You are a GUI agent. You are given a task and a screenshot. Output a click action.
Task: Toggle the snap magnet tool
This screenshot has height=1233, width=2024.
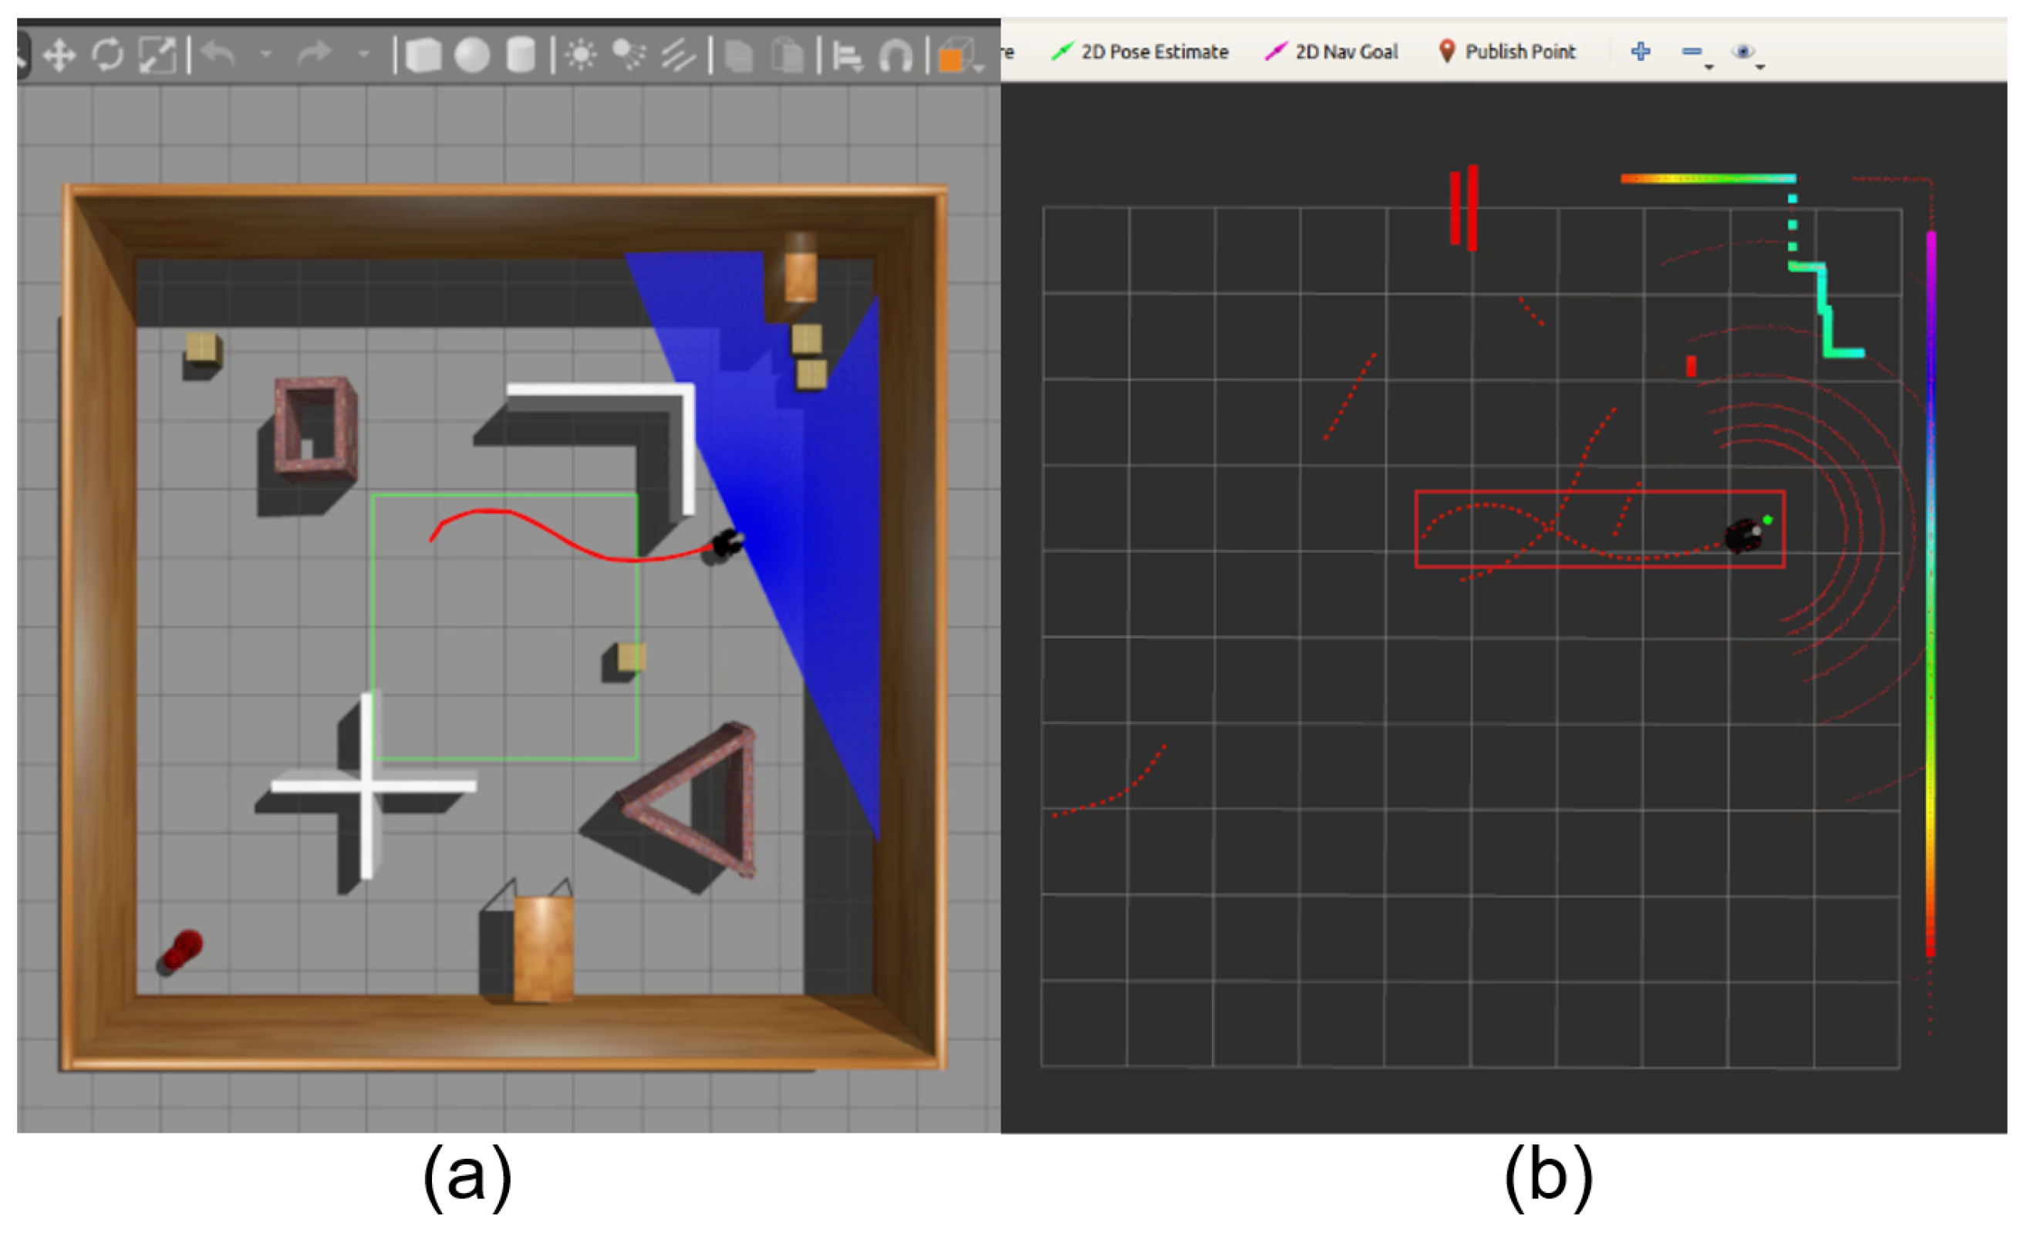pyautogui.click(x=896, y=56)
